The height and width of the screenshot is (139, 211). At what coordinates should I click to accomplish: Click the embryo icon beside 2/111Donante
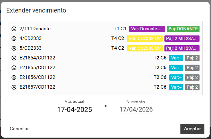14,29
